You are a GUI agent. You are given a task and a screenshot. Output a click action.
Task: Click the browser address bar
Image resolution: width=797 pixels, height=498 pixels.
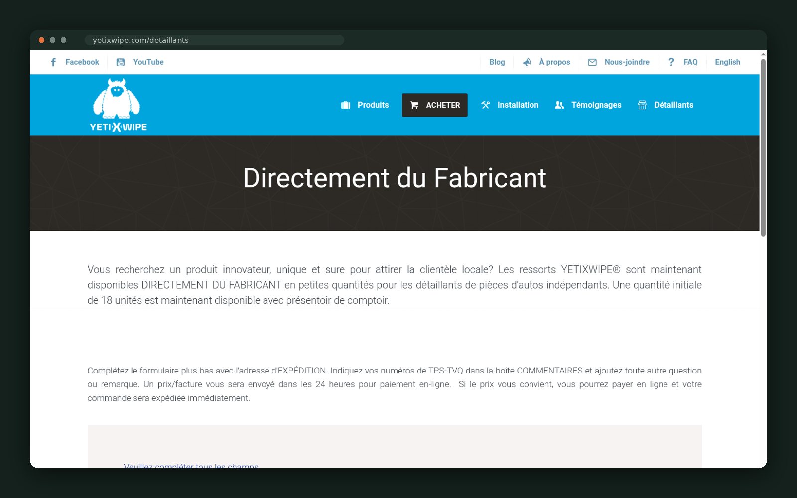(214, 40)
